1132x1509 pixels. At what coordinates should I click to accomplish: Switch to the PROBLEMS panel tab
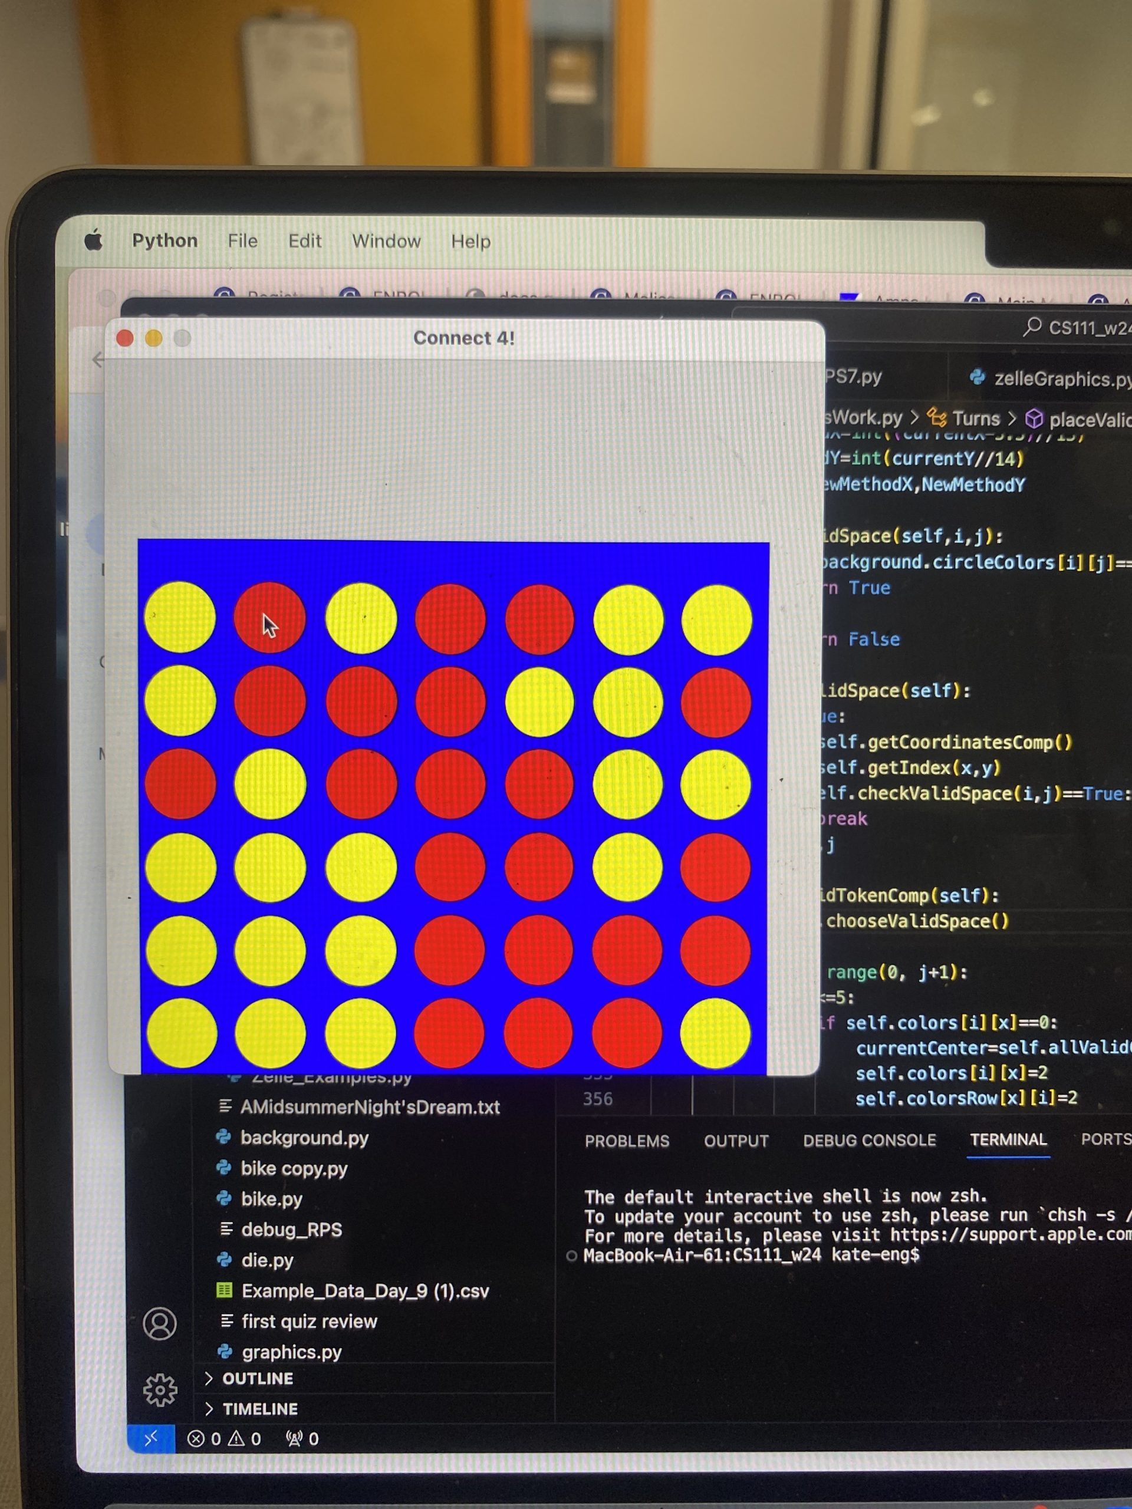point(627,1141)
